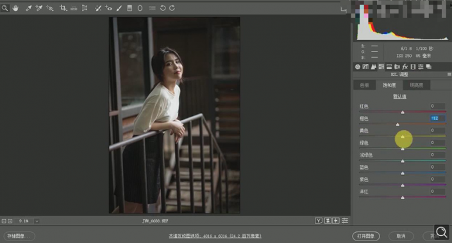Click the green (绿色) value field
This screenshot has height=243, width=452.
point(438,143)
